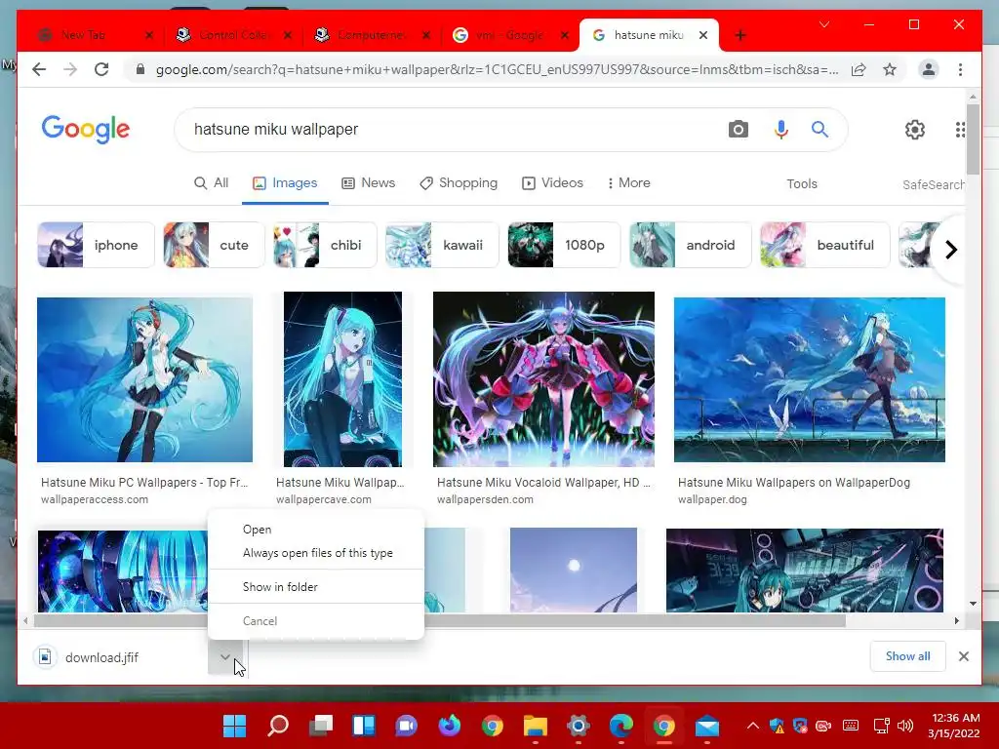The image size is (999, 749).
Task: Click the address bar URL
Action: [x=497, y=69]
